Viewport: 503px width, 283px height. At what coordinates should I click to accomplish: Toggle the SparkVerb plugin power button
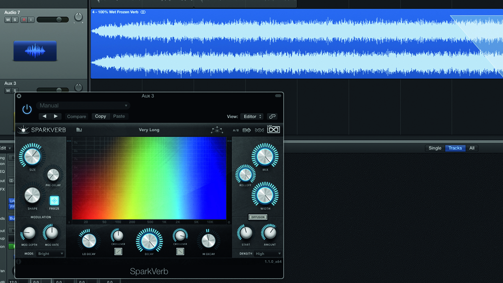click(x=27, y=110)
